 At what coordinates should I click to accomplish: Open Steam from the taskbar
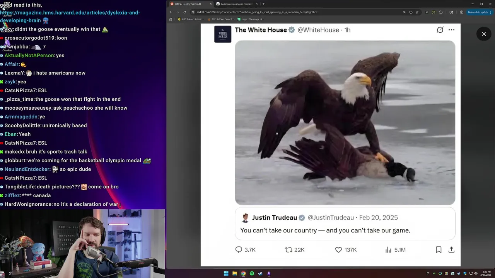point(260,273)
